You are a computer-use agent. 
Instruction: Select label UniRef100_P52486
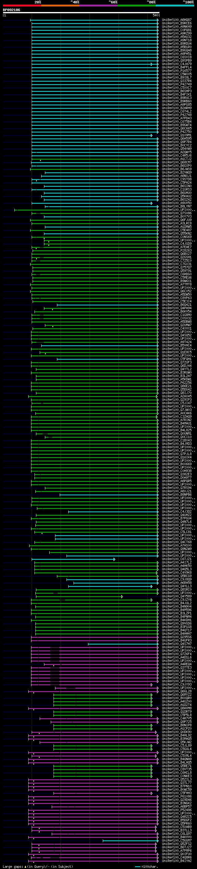(177, 810)
